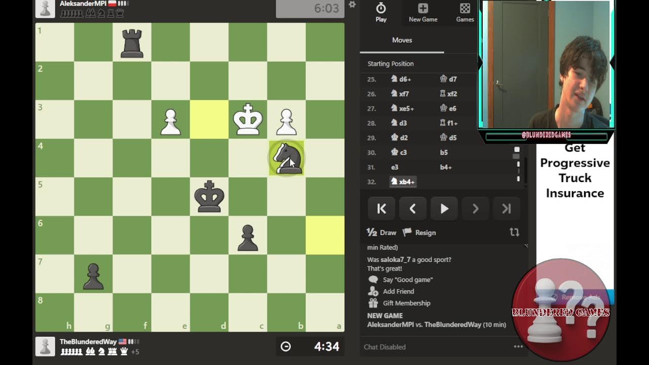Select white's move 28 d3
The image size is (649, 365).
coord(399,123)
